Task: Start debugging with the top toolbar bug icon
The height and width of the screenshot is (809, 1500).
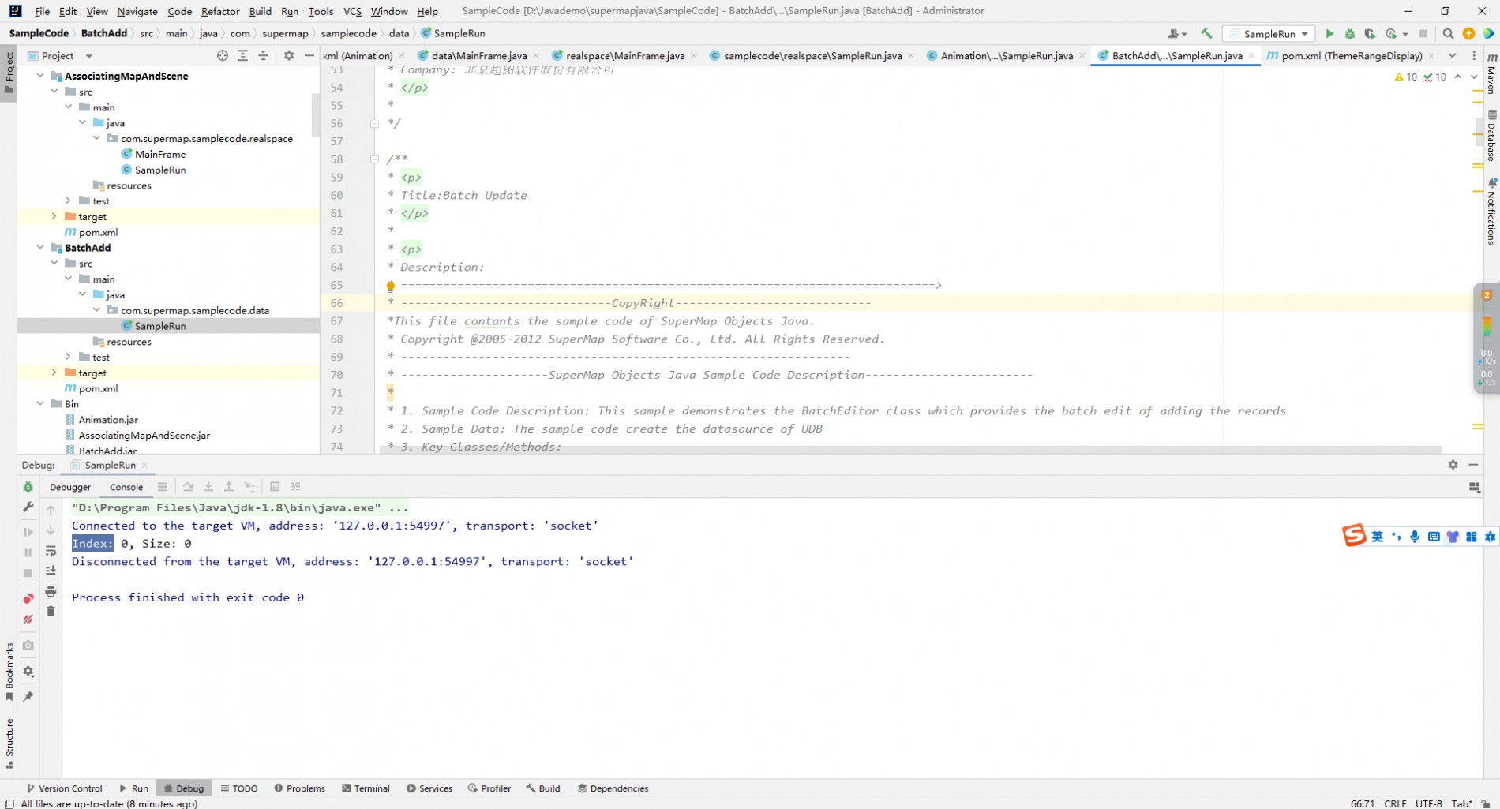Action: (x=1350, y=34)
